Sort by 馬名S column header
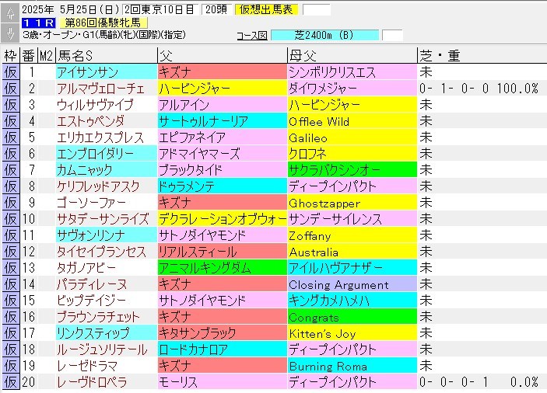 tap(107, 55)
